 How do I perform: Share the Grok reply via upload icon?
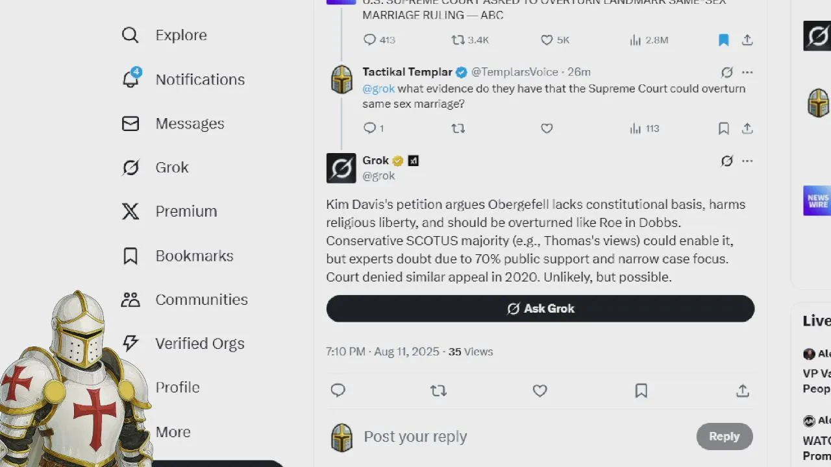(743, 390)
